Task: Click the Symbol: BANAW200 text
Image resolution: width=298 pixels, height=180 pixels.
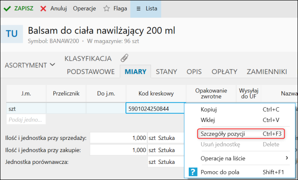Action: 53,41
